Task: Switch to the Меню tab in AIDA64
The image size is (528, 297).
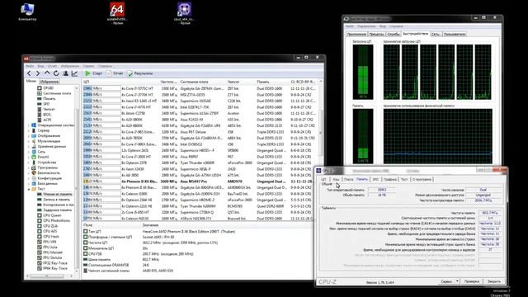Action: point(31,81)
